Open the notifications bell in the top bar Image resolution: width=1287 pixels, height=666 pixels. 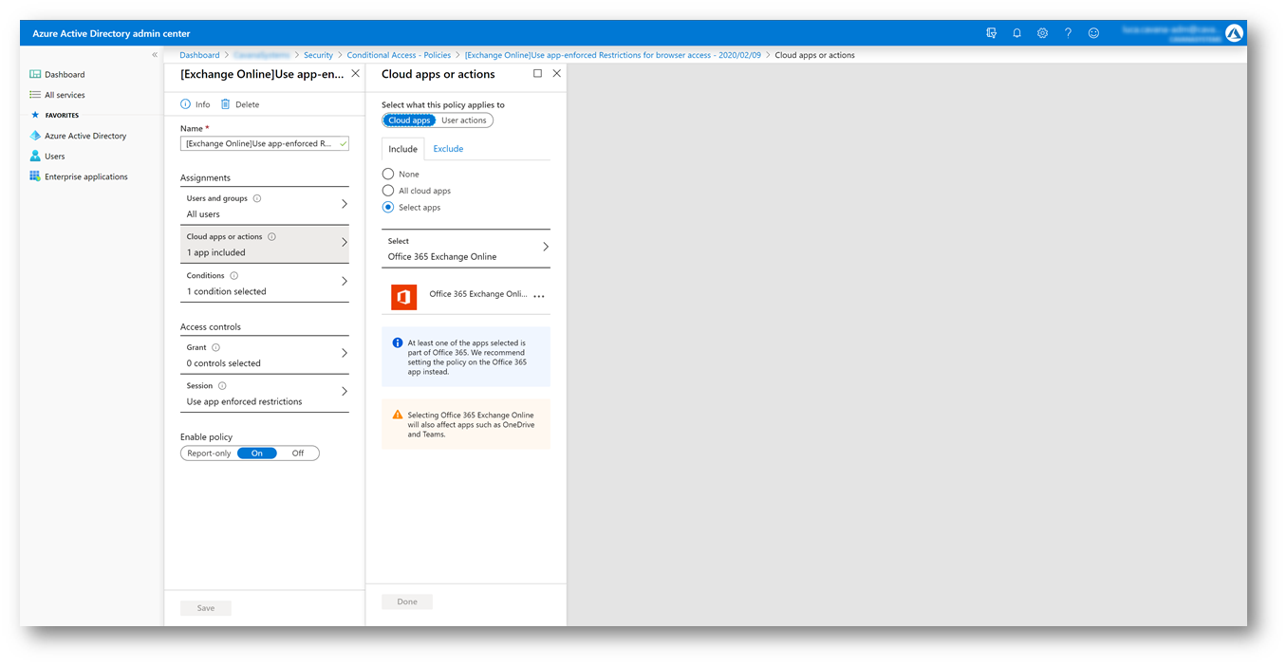tap(1017, 33)
